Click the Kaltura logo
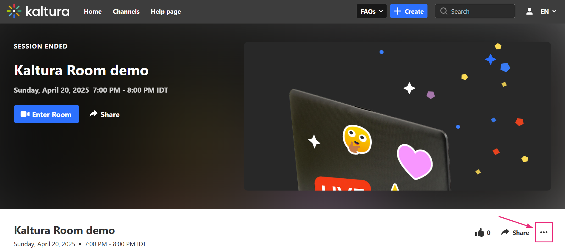The height and width of the screenshot is (251, 565). tap(38, 11)
